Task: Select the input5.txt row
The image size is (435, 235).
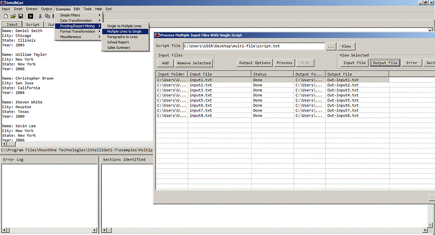Action: click(272, 100)
